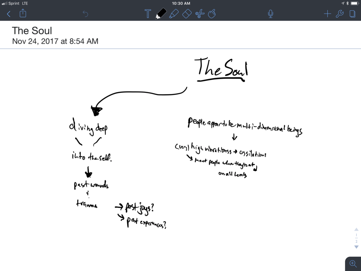The image size is (361, 271).
Task: Start audio recording with microphone
Action: click(270, 14)
